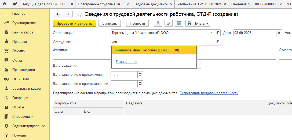Click the Провести и закрыть button
292x140 pixels.
pyautogui.click(x=74, y=24)
